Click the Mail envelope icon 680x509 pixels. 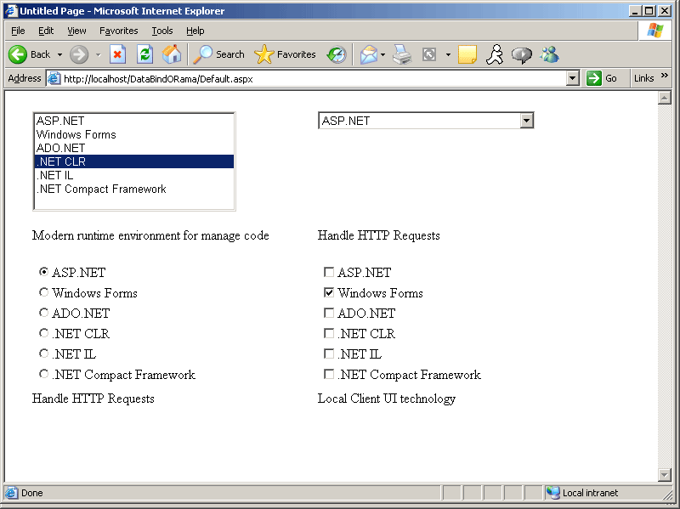point(368,54)
